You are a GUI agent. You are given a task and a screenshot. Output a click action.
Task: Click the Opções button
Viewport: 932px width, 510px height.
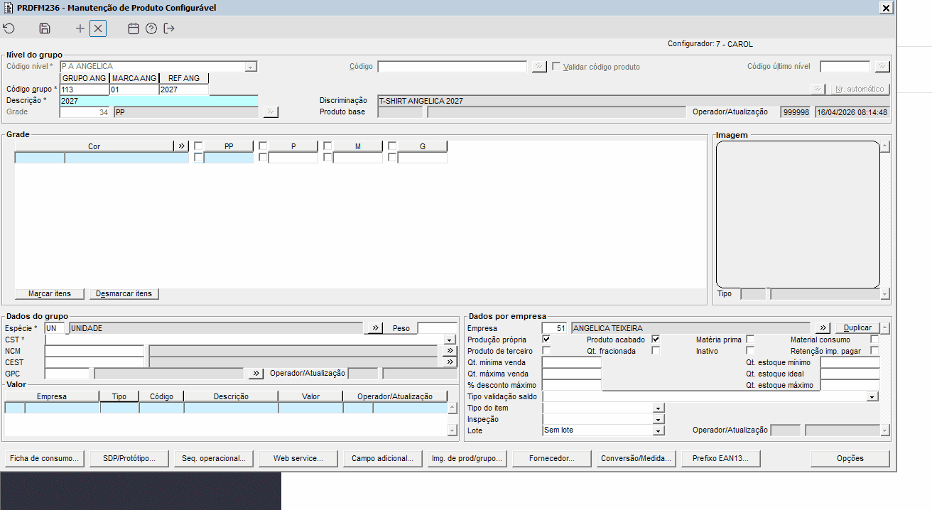click(850, 459)
